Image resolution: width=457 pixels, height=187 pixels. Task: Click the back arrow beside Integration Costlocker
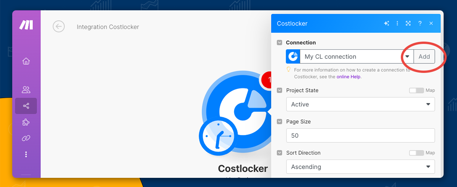click(58, 26)
